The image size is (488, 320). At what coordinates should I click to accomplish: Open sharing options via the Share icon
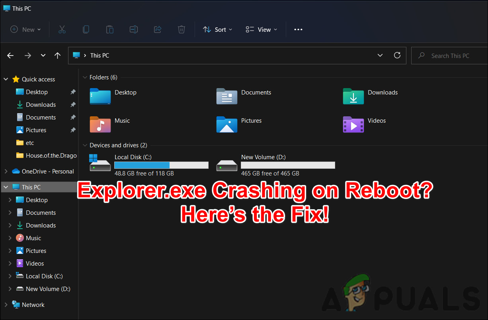[158, 29]
